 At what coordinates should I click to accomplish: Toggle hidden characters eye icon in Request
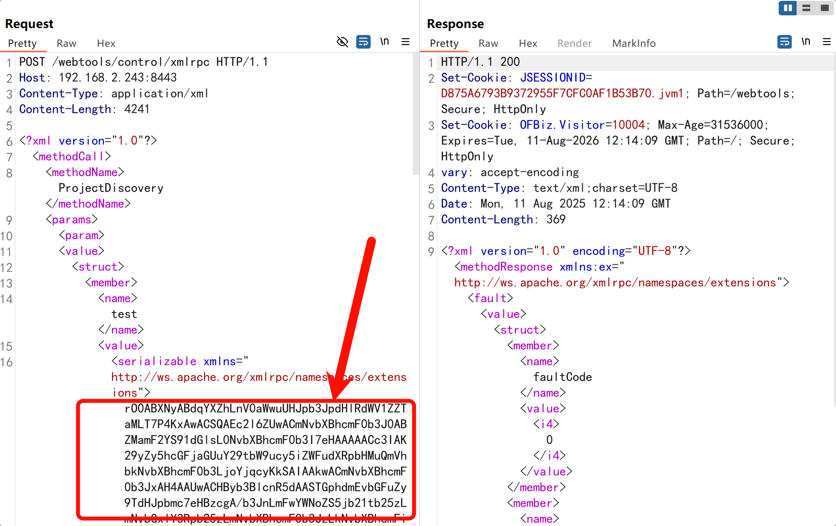point(342,42)
